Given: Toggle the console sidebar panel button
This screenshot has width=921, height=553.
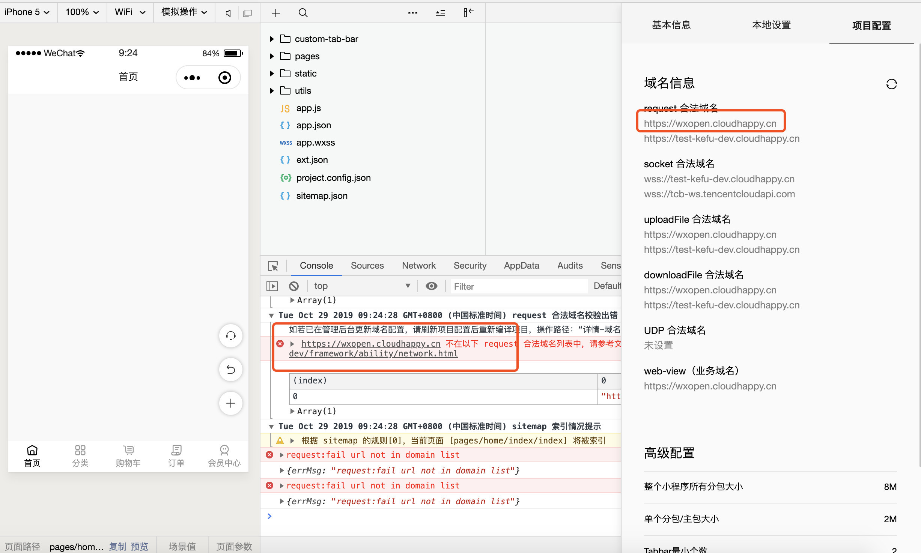Looking at the screenshot, I should click(x=272, y=286).
